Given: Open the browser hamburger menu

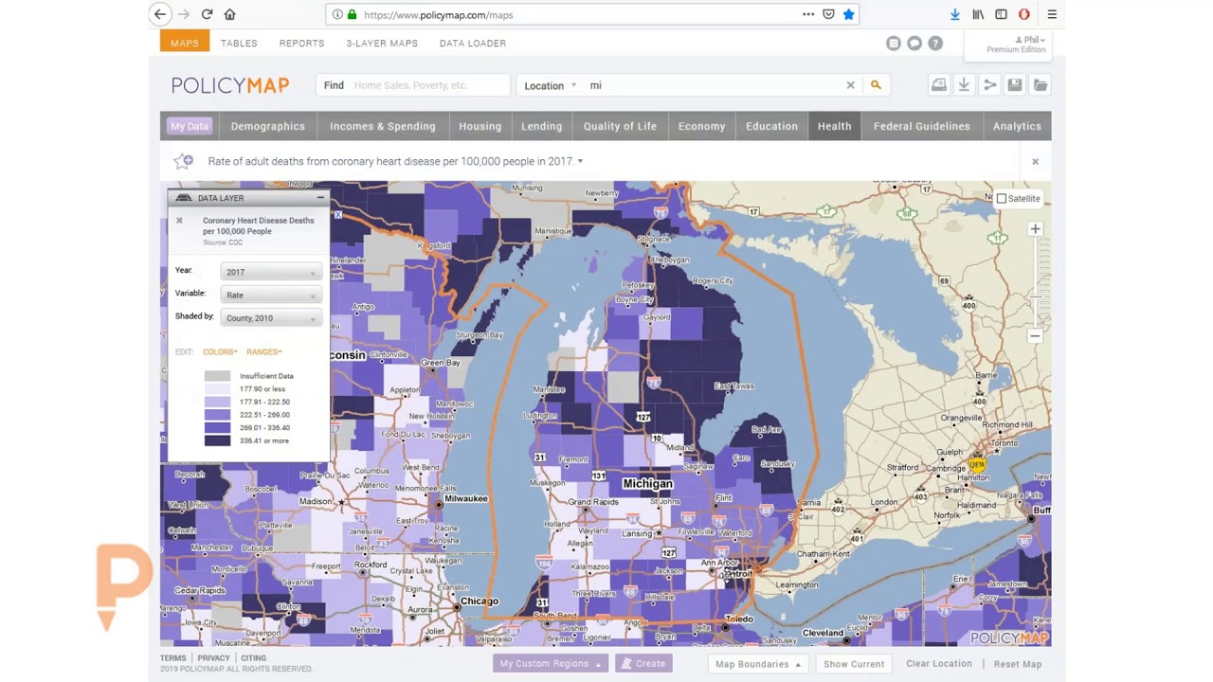Looking at the screenshot, I should coord(1052,14).
